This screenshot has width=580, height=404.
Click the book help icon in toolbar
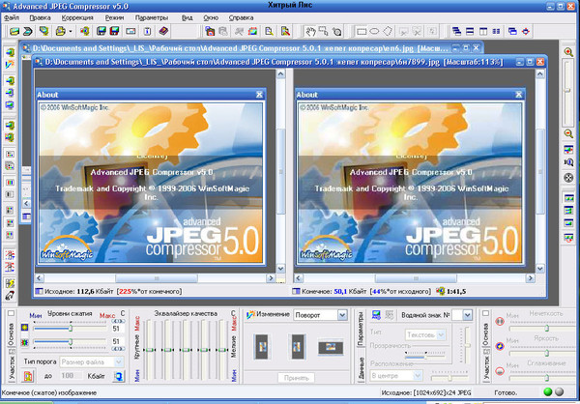(163, 31)
